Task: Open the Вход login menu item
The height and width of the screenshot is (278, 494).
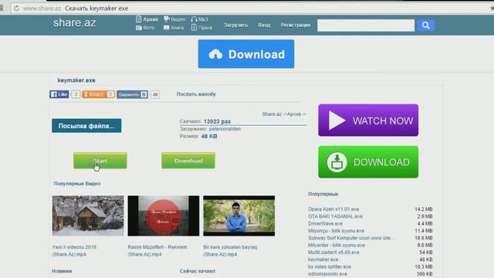Action: click(x=264, y=25)
